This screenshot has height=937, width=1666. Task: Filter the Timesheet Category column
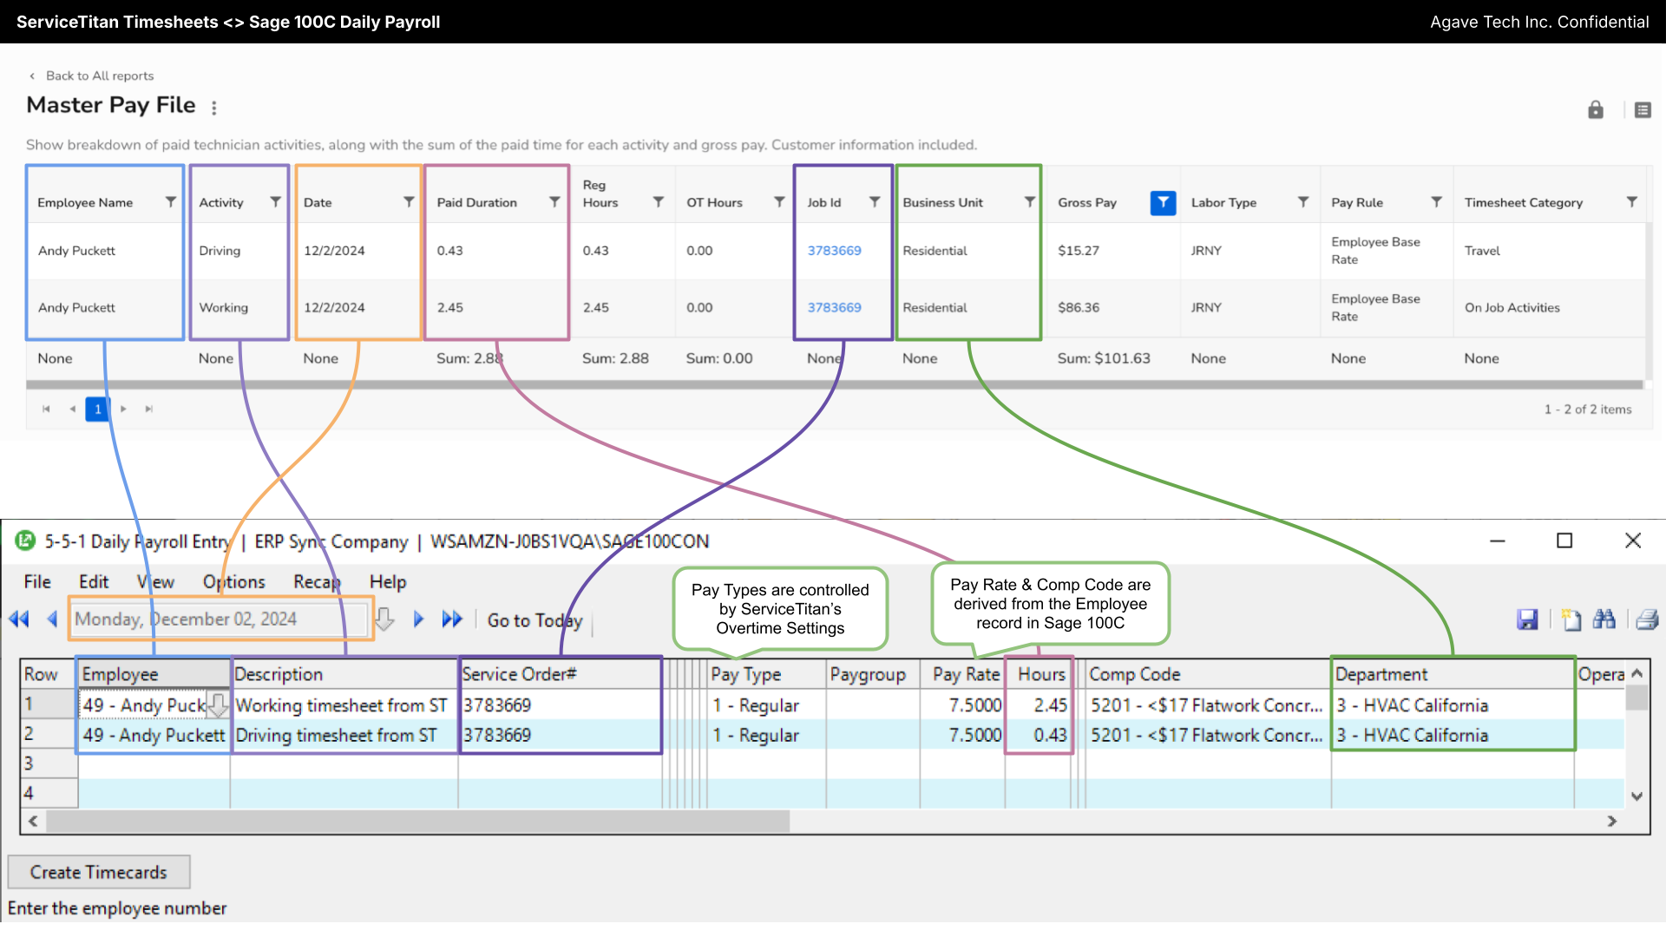(1631, 201)
